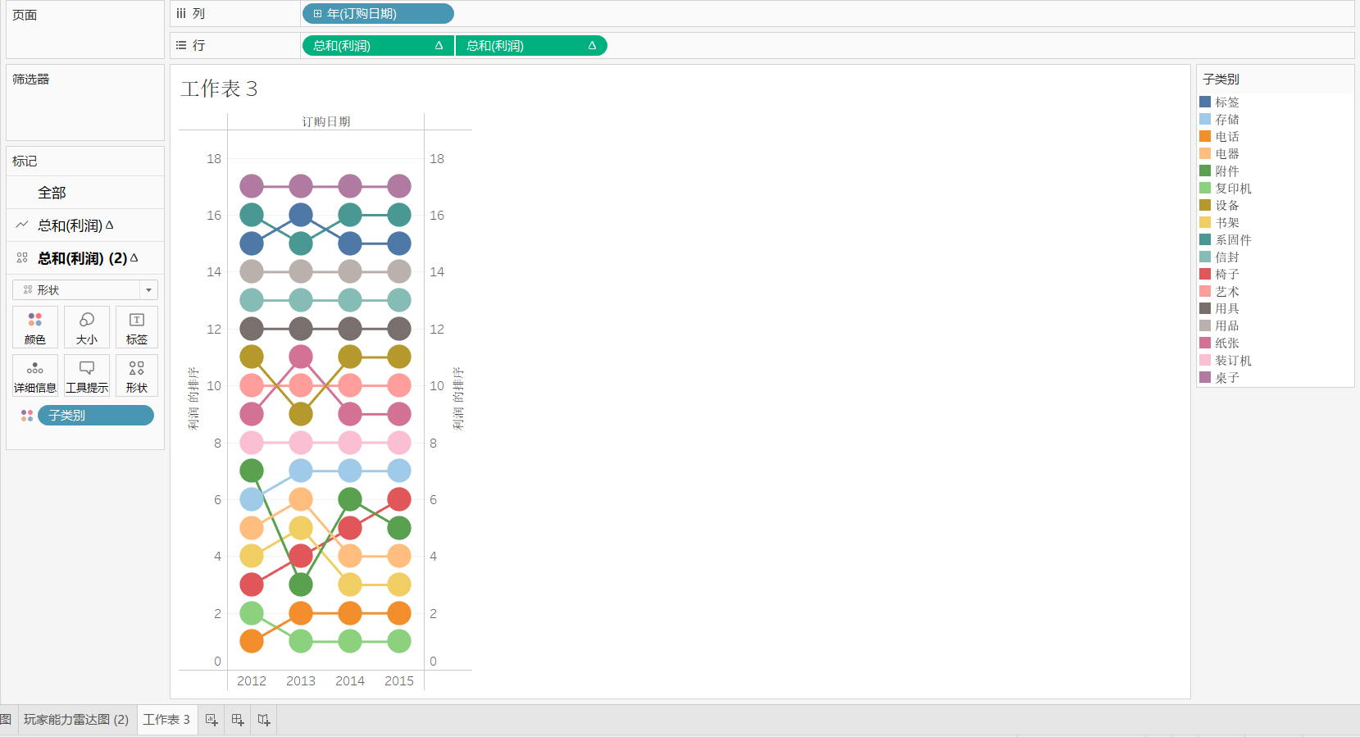Viewport: 1360px width, 737px height.
Task: Click the new worksheet icon
Action: point(212,720)
